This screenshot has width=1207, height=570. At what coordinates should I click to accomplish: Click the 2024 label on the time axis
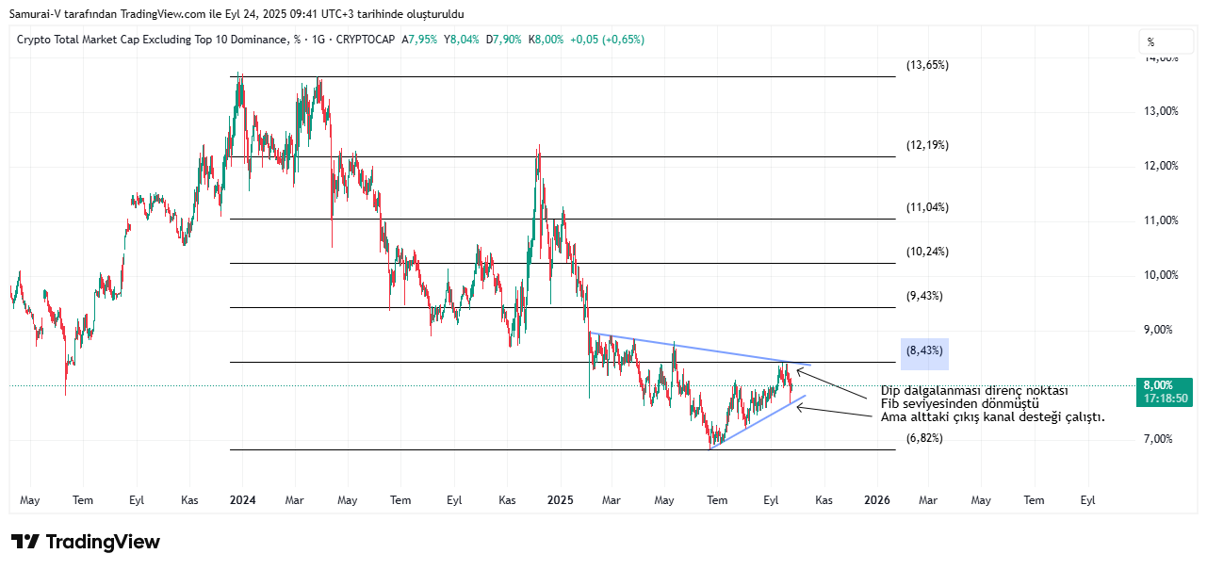pyautogui.click(x=243, y=500)
